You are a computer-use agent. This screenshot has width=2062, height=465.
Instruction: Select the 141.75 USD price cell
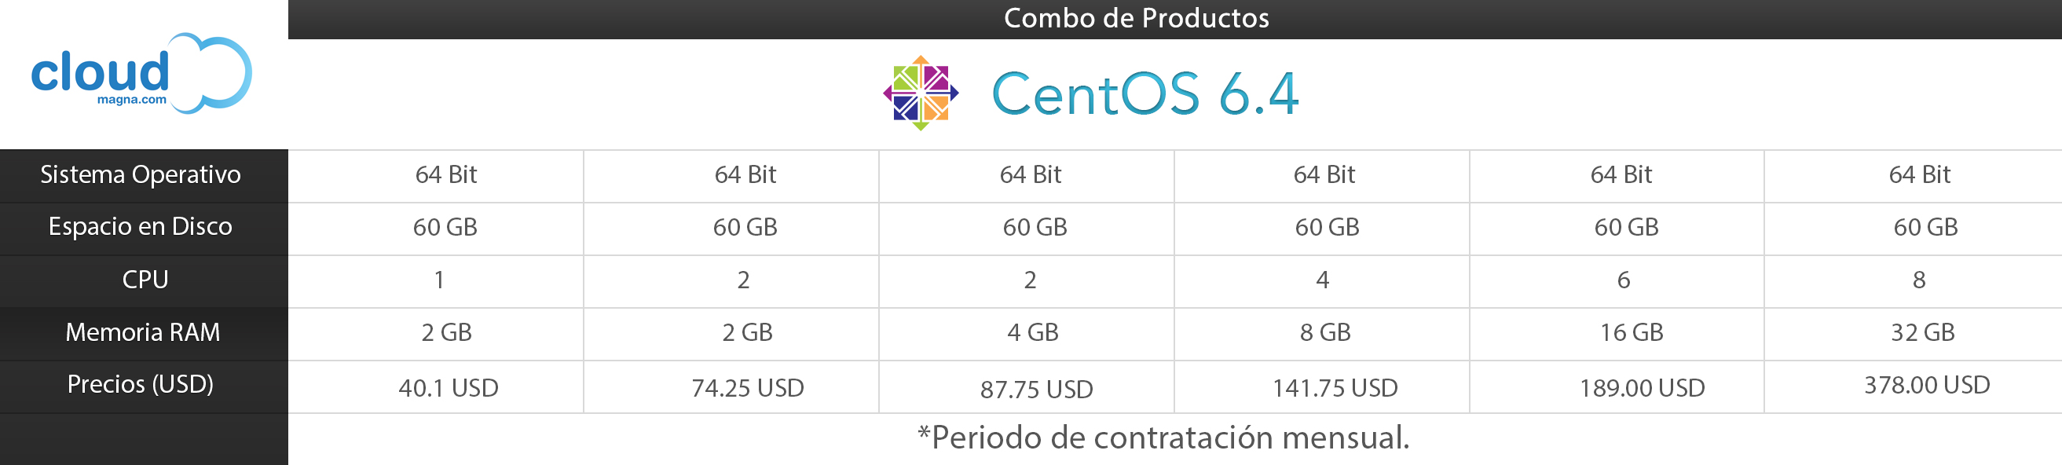pos(1335,388)
